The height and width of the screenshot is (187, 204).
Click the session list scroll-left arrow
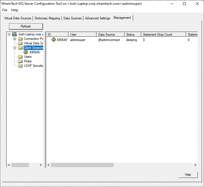(48, 165)
